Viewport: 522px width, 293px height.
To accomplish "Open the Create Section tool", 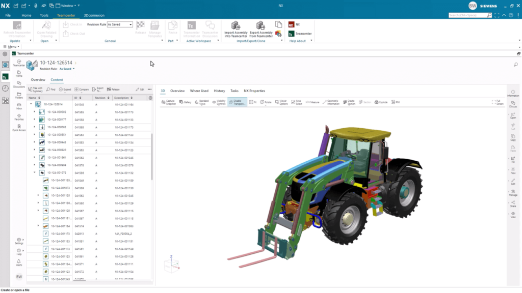I will click(x=349, y=102).
